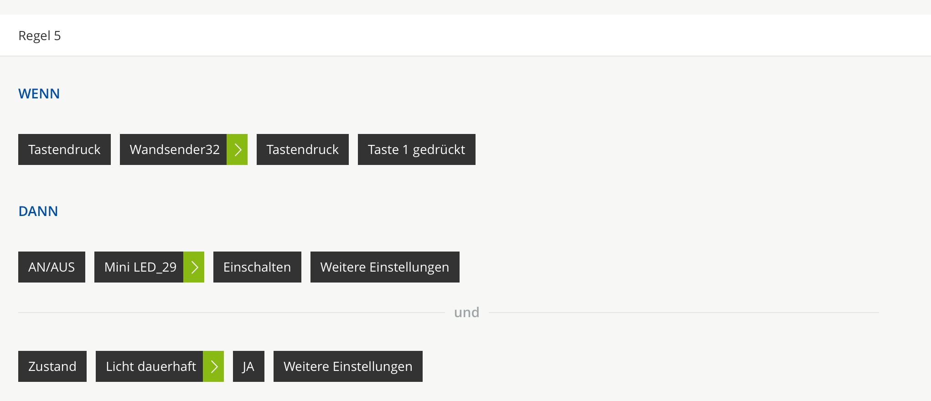931x401 pixels.
Task: Click the Tastendruck option right of Wandsender32
Action: tap(302, 149)
